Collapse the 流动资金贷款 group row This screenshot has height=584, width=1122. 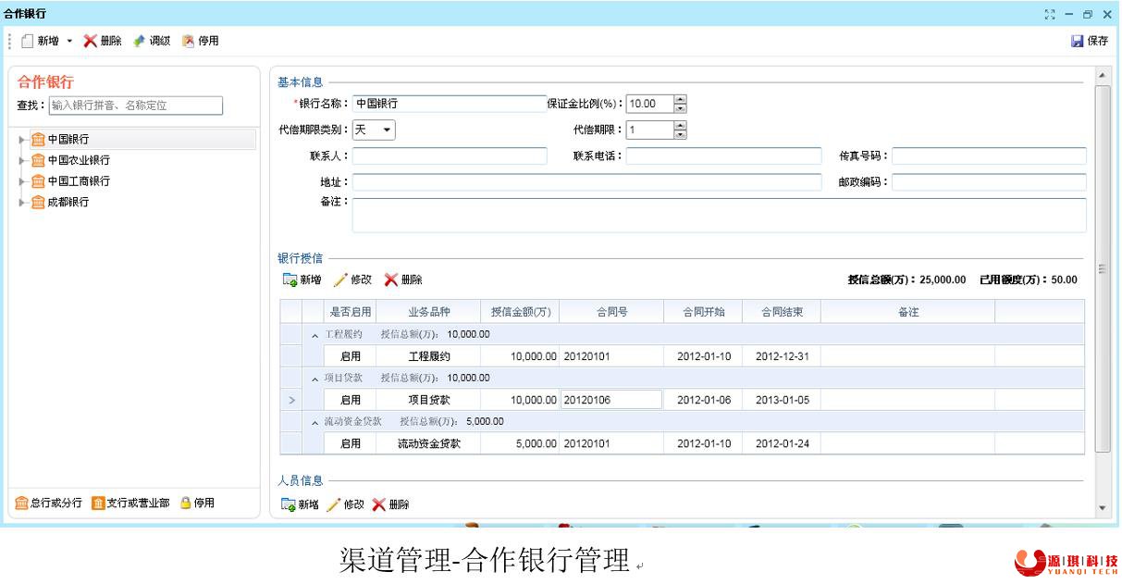(x=314, y=421)
